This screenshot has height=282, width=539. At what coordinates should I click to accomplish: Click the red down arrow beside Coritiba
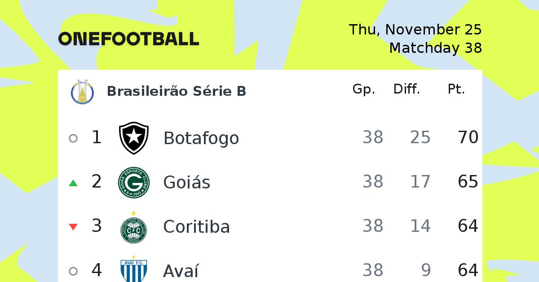pos(73,227)
